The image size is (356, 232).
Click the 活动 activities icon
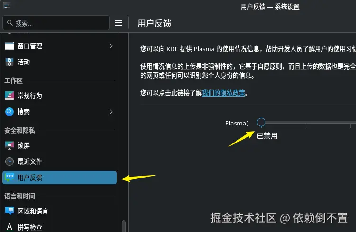pos(9,62)
